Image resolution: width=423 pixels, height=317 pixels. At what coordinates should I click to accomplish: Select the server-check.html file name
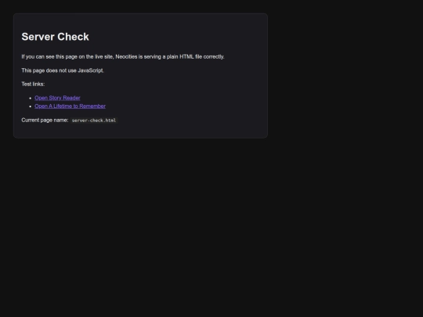(94, 121)
